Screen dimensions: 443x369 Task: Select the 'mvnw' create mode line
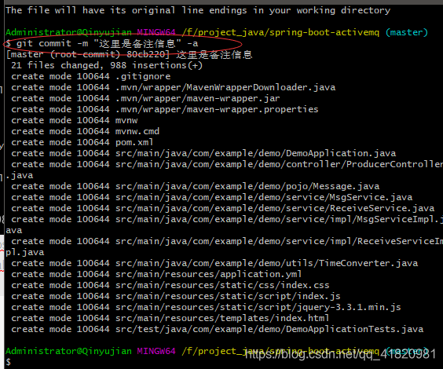click(75, 121)
